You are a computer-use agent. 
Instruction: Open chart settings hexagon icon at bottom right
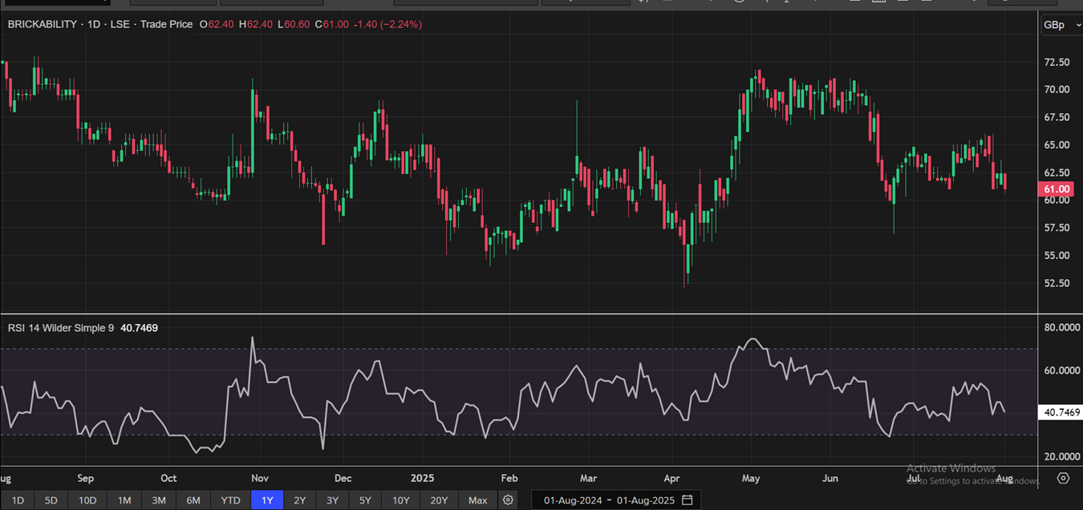tap(1063, 478)
